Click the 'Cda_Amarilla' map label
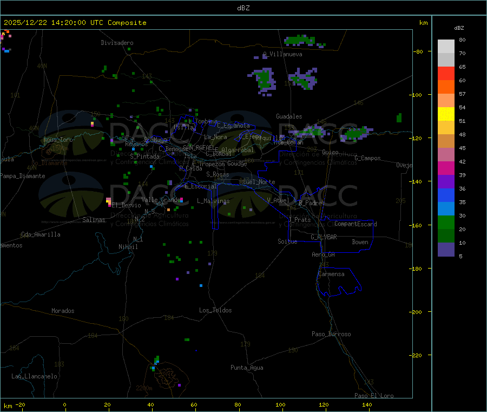Image resolution: width=487 pixels, height=412 pixels. pos(41,234)
